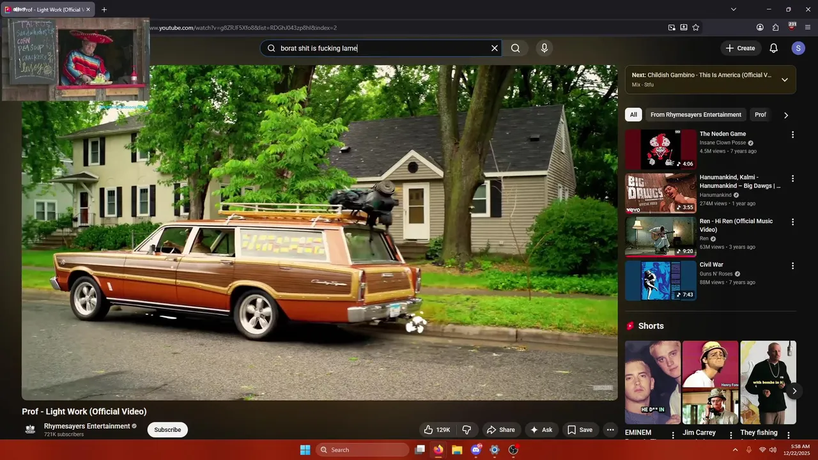The width and height of the screenshot is (818, 460).
Task: Dislike the video
Action: point(467,430)
